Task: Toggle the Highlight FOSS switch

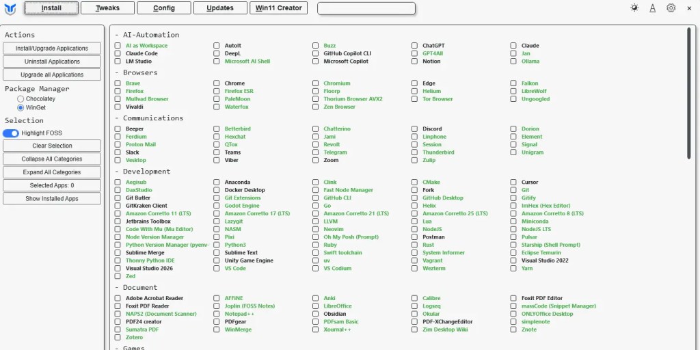Action: 11,133
